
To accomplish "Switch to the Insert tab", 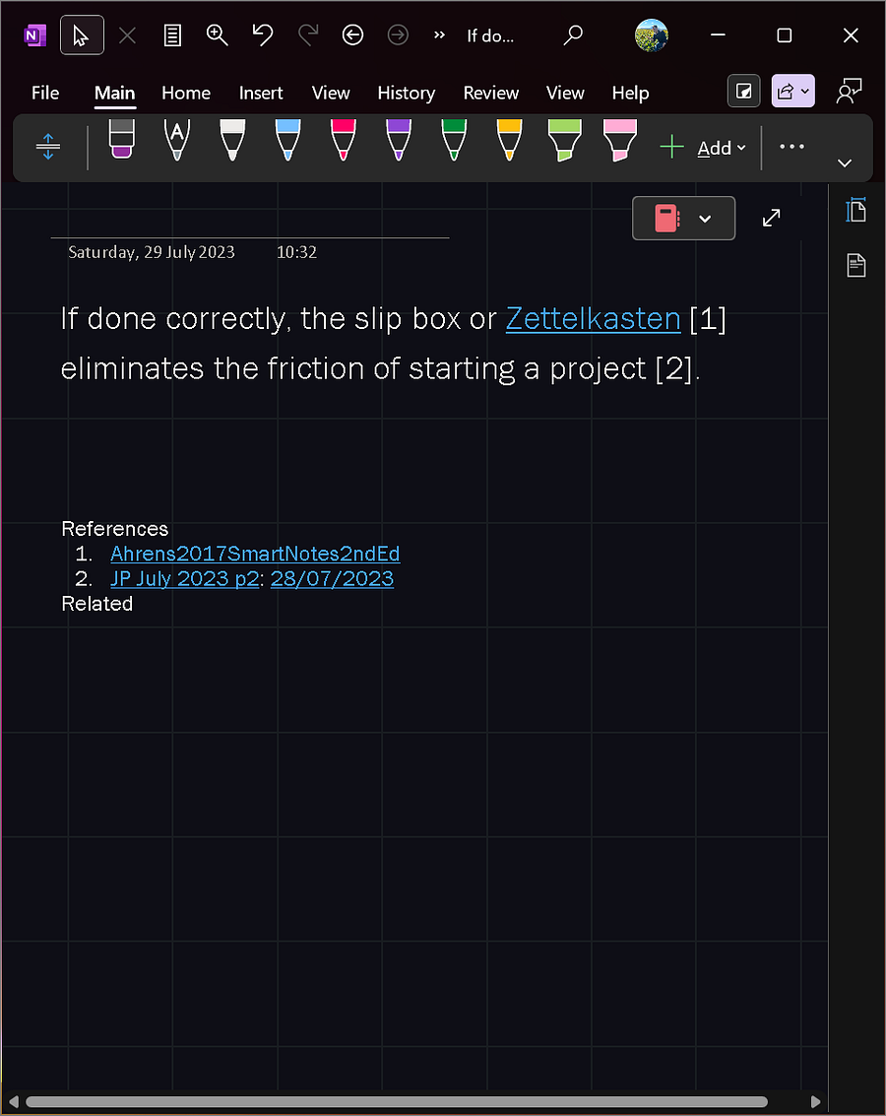I will coord(261,94).
